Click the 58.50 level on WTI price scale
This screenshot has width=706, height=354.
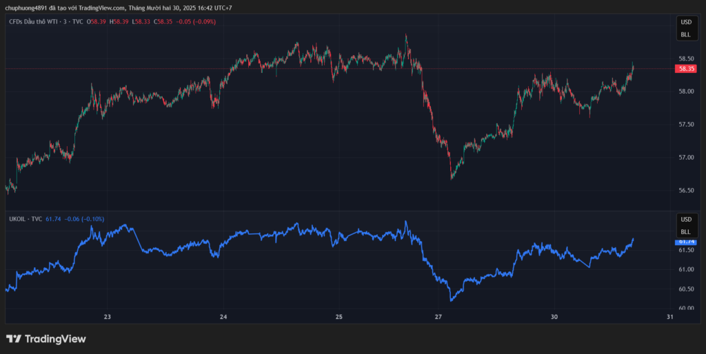pyautogui.click(x=686, y=59)
